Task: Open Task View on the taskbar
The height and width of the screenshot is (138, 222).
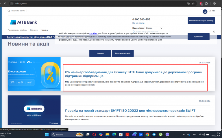Action: pyautogui.click(x=88, y=135)
